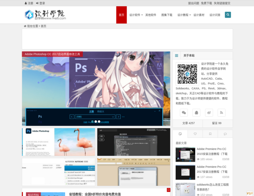The width and height of the screenshot is (254, 196).
Task: Select the latest articles tab icon
Action: click(180, 134)
